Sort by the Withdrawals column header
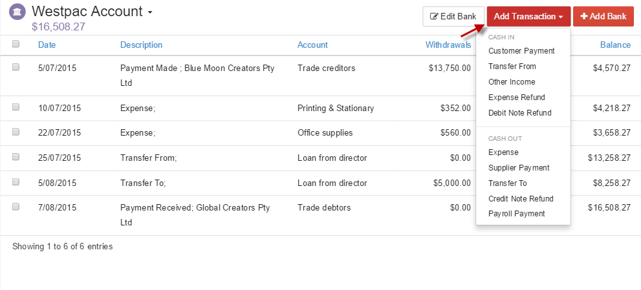Viewport: 641px width, 290px height. point(448,45)
